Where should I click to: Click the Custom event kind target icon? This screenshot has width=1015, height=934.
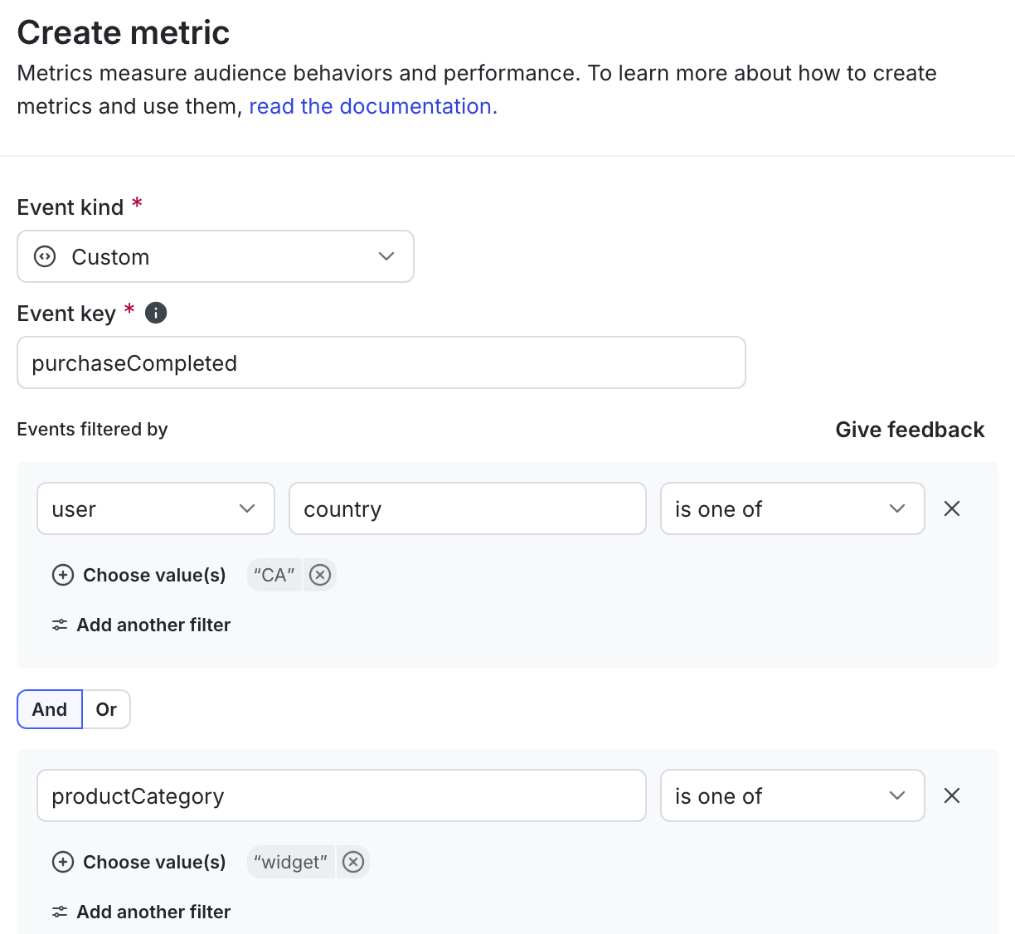pos(44,256)
